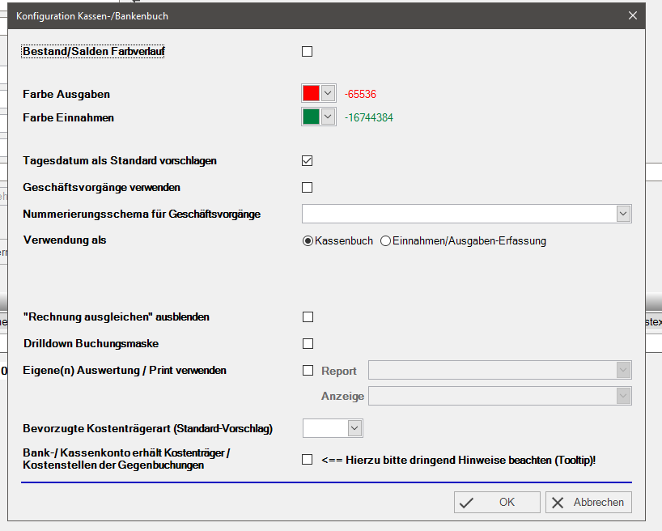
Task: Open the Report dropdown list
Action: click(x=622, y=371)
